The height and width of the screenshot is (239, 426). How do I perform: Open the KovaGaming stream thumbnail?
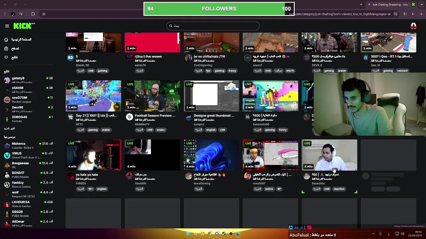(211, 155)
